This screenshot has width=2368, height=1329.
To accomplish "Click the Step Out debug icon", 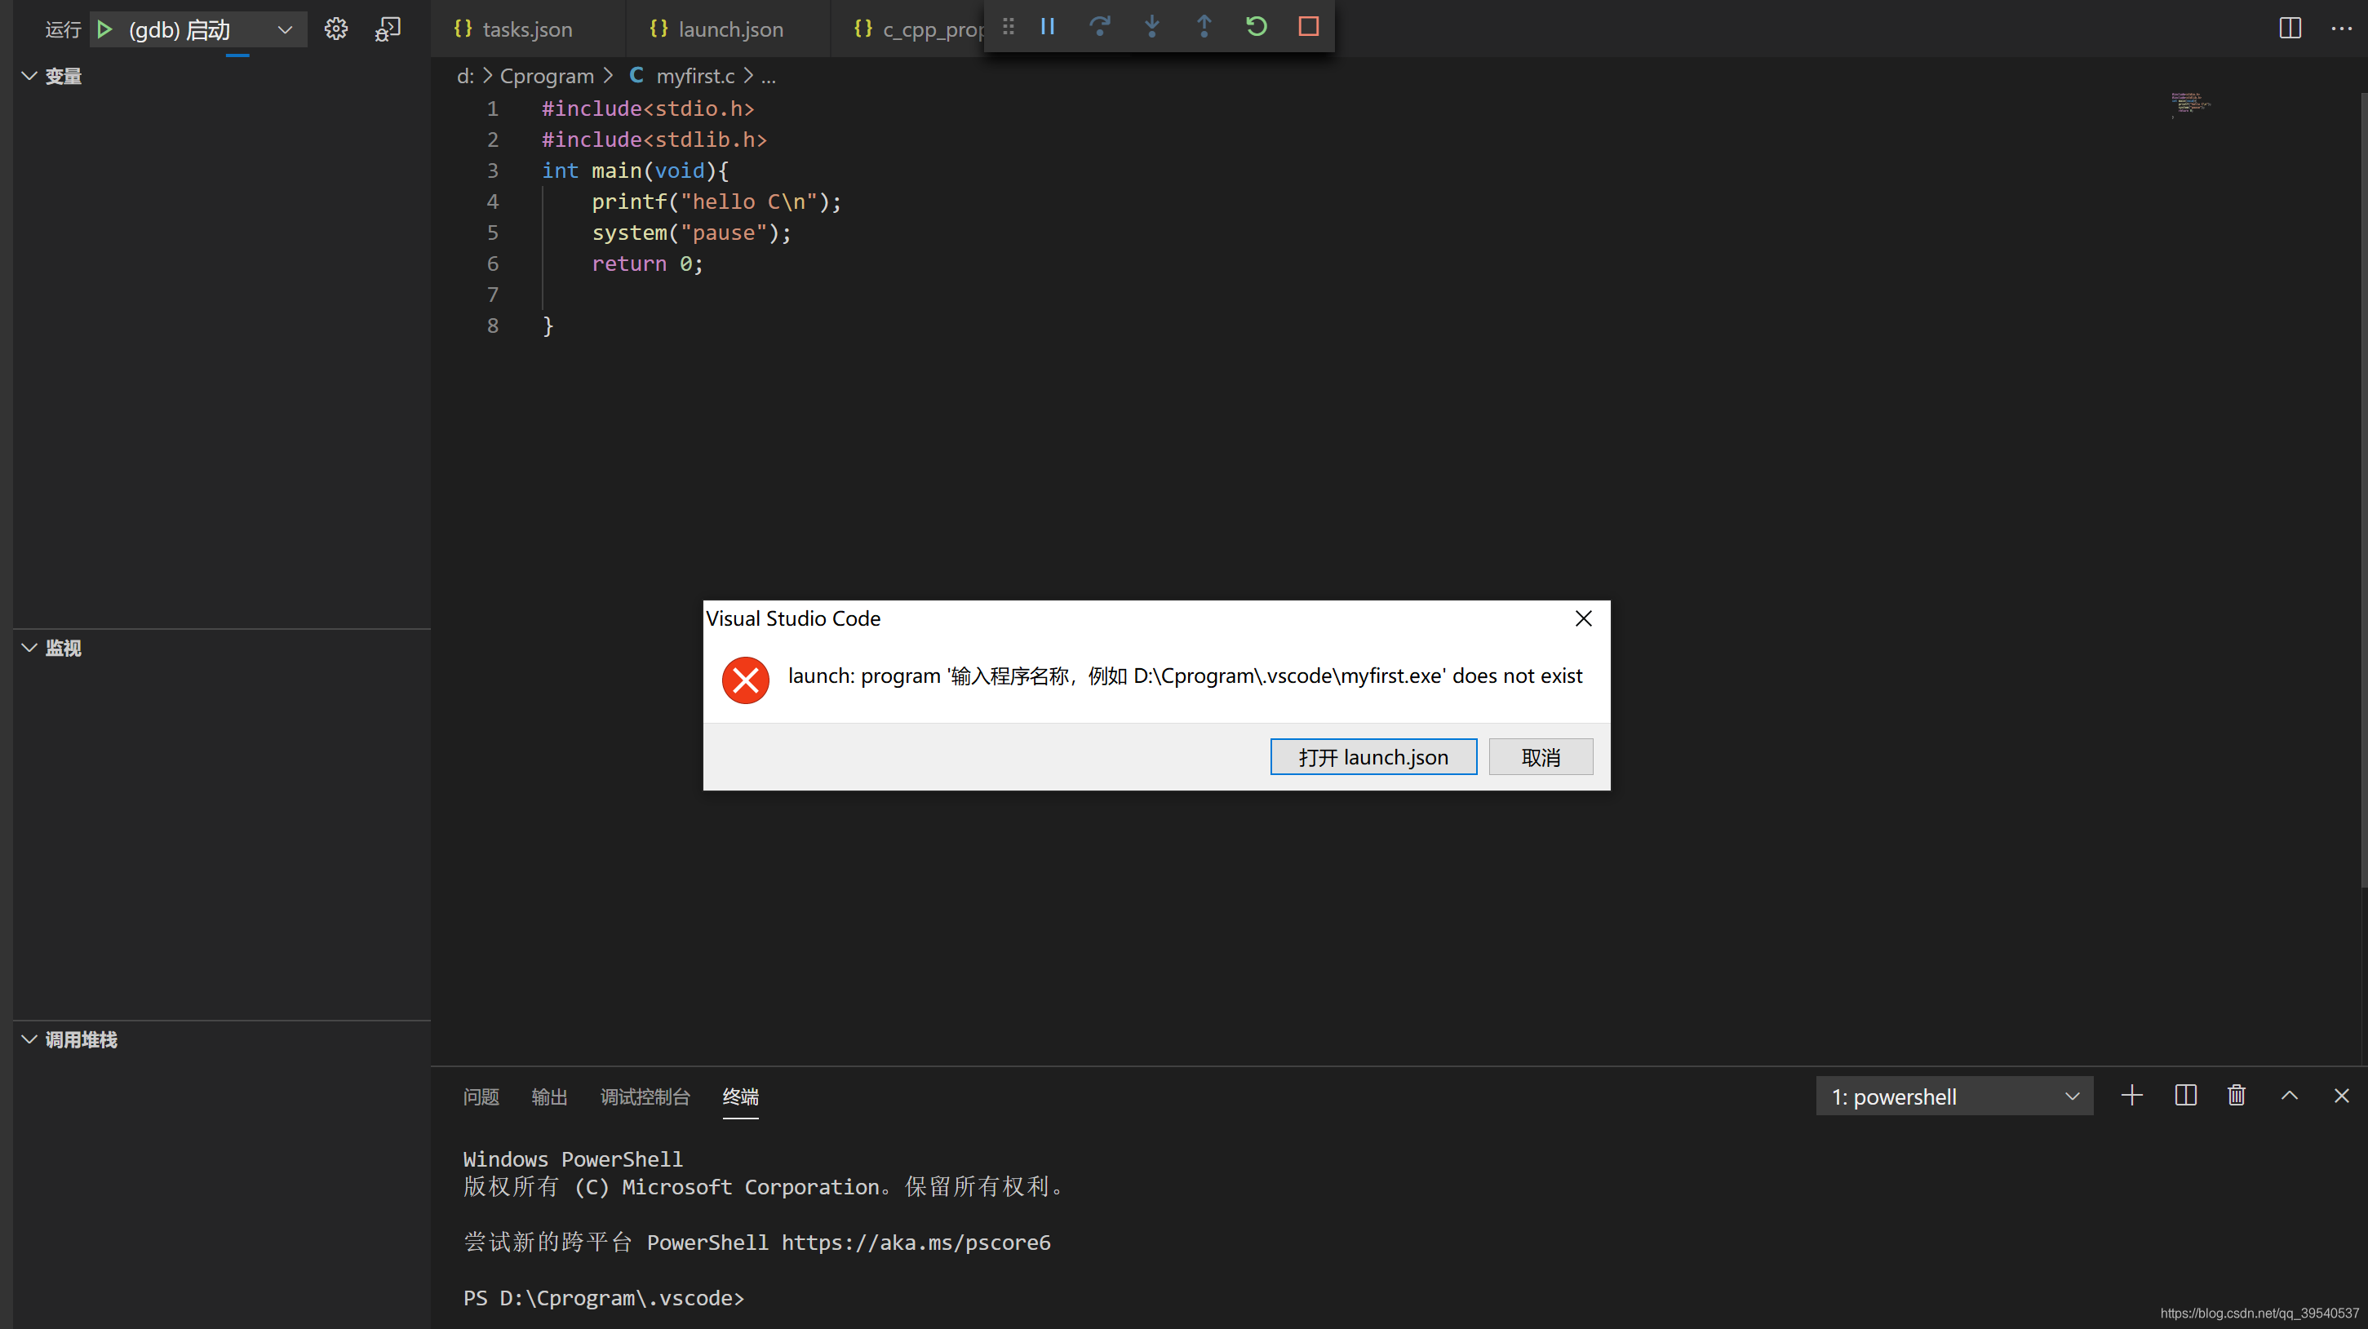I will 1204,27.
